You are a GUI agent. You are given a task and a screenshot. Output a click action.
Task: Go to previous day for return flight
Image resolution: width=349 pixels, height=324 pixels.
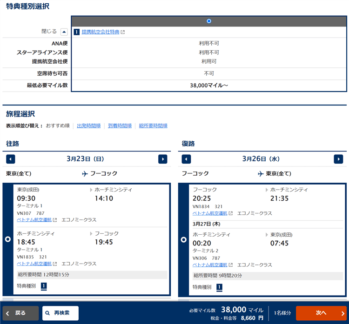pyautogui.click(x=186, y=159)
